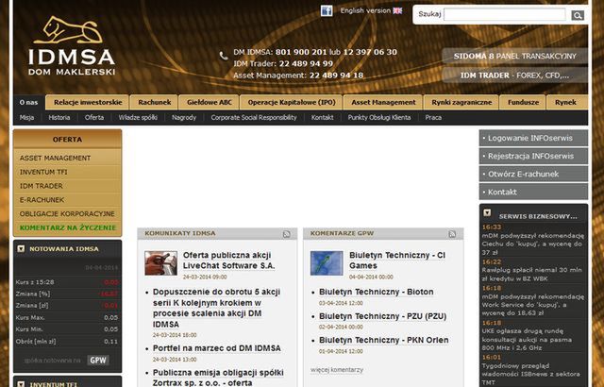Click the IDMSA lion logo
Viewport: 604px width, 387px height.
pos(72,45)
